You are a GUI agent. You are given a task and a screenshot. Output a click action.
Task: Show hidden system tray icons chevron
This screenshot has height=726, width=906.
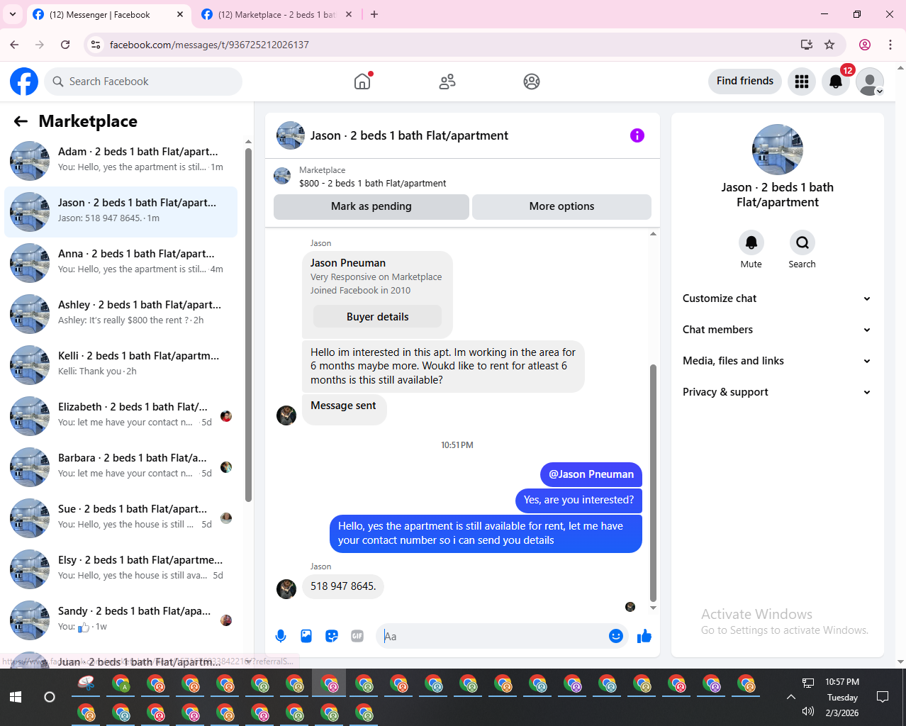click(791, 697)
